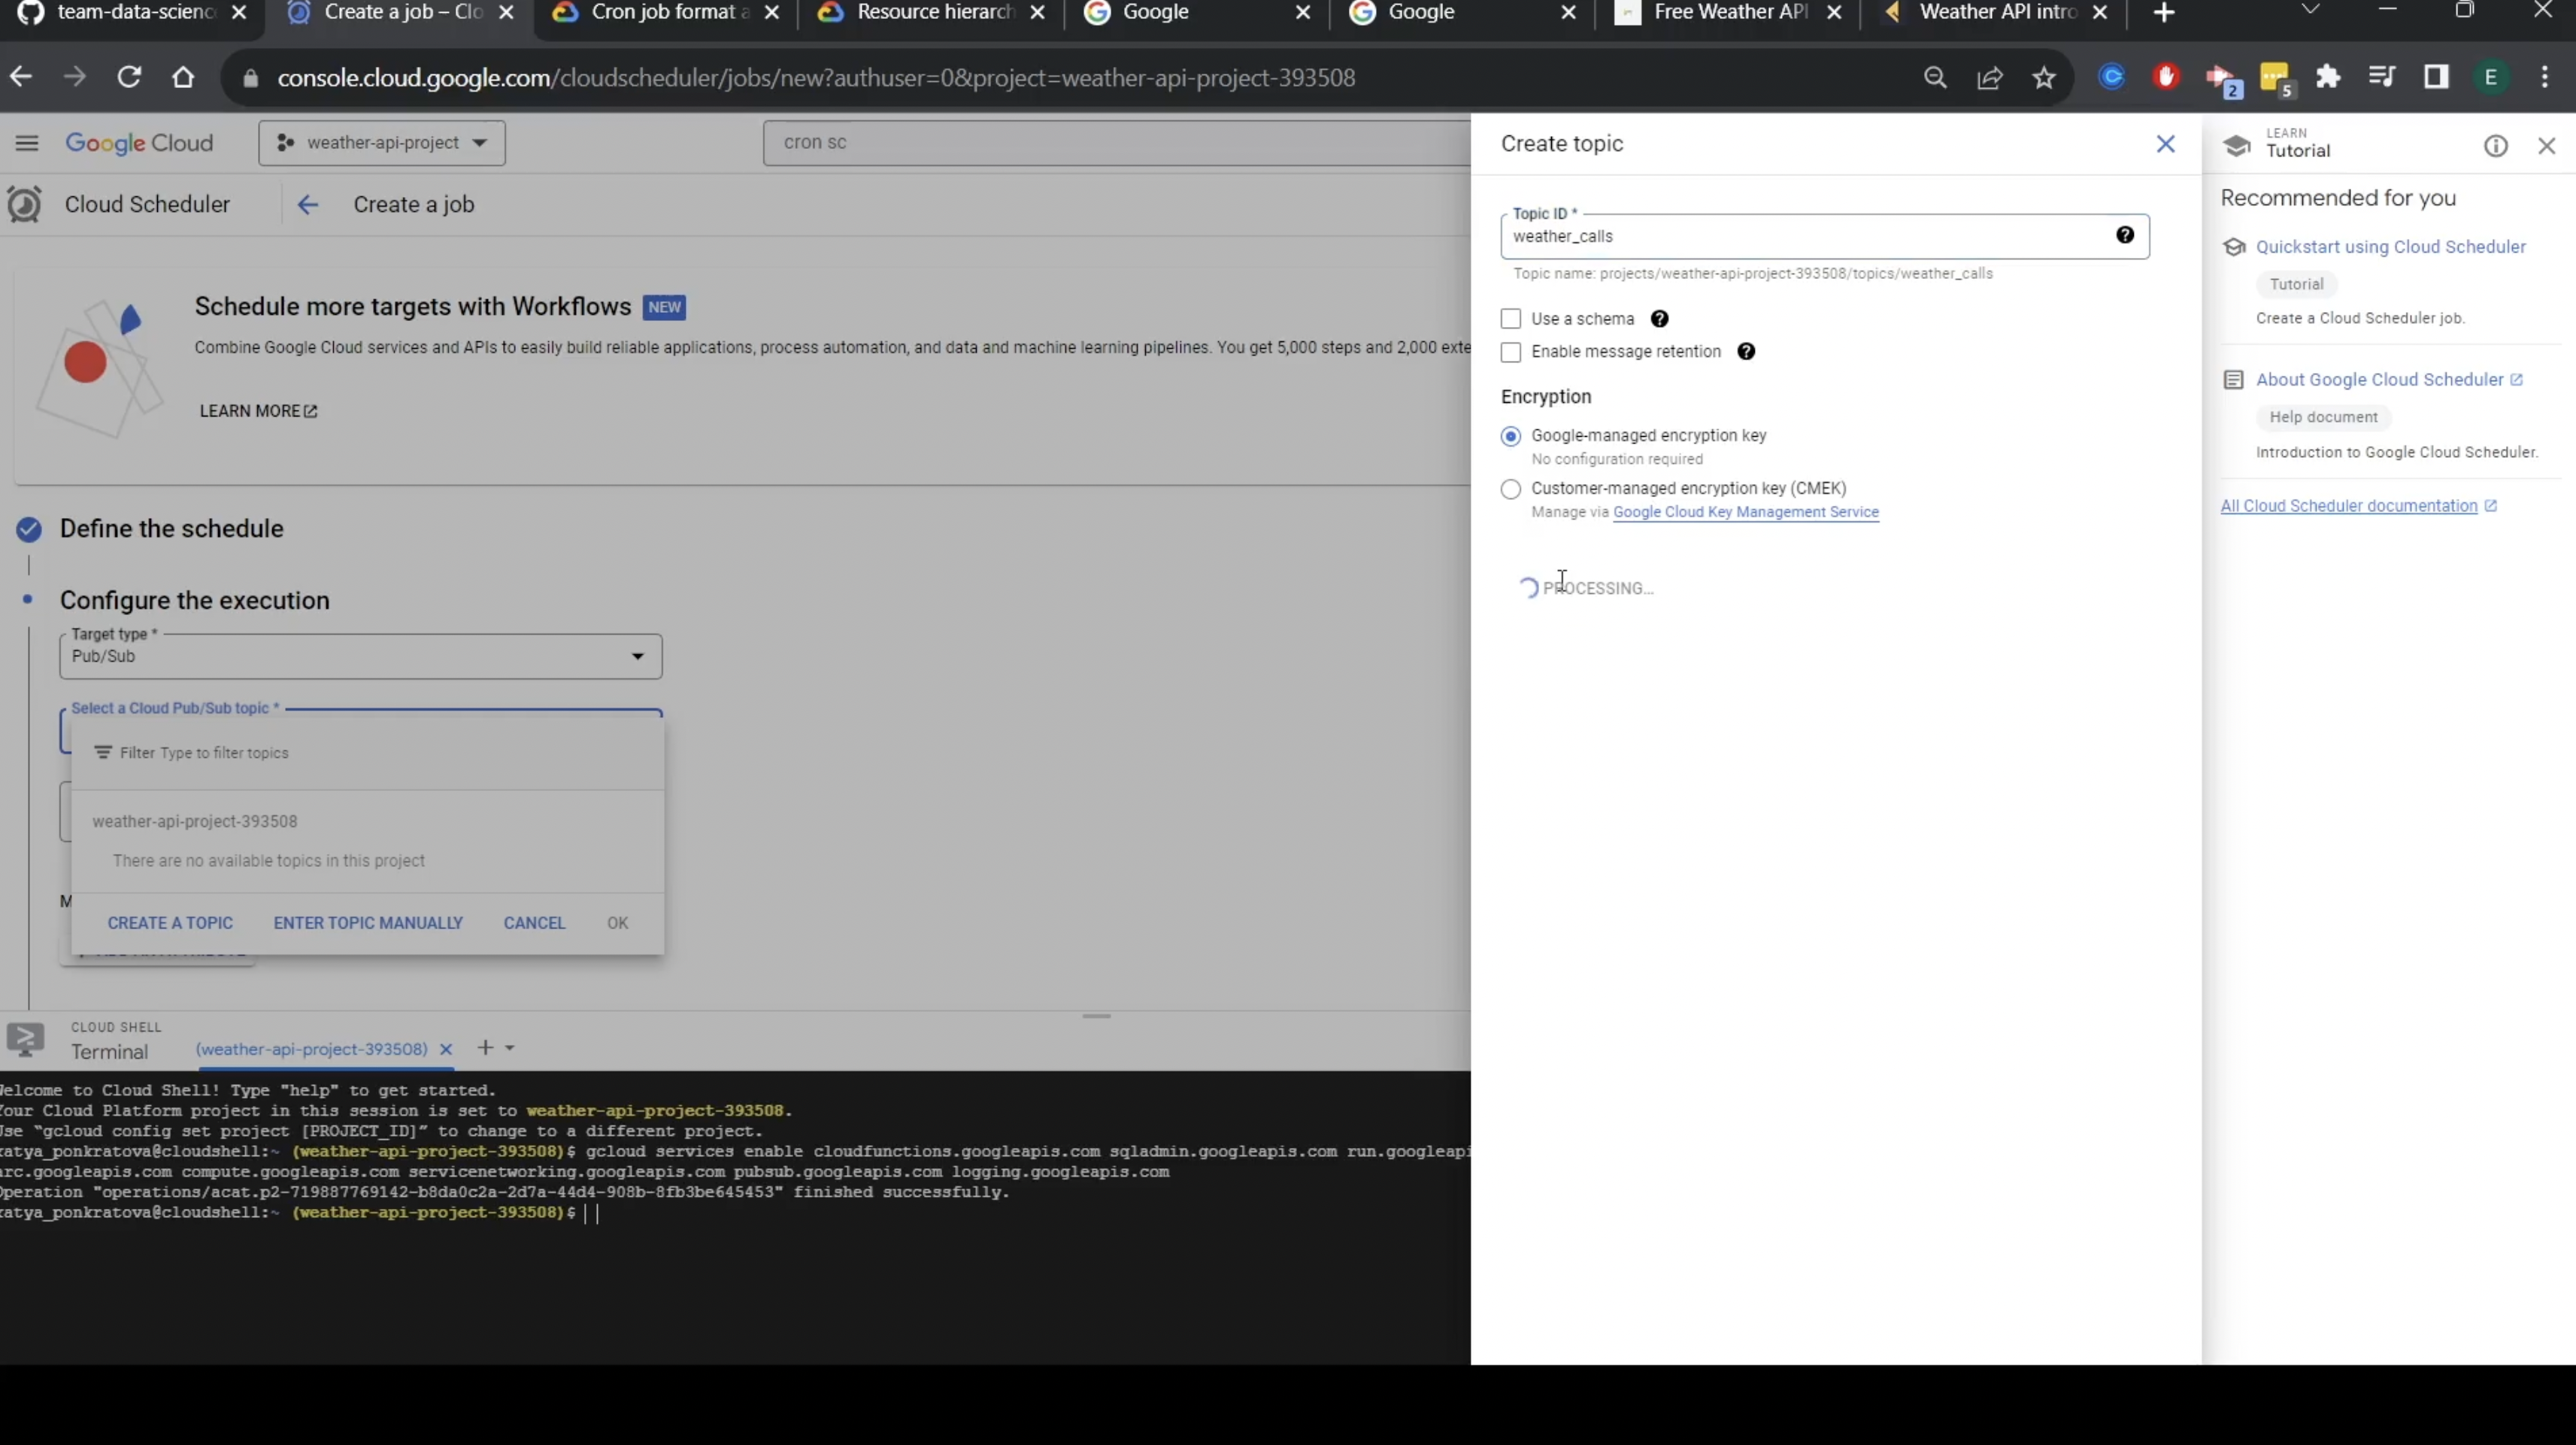Viewport: 2576px width, 1445px height.
Task: Click CREATE A TOPIC button
Action: tap(170, 923)
